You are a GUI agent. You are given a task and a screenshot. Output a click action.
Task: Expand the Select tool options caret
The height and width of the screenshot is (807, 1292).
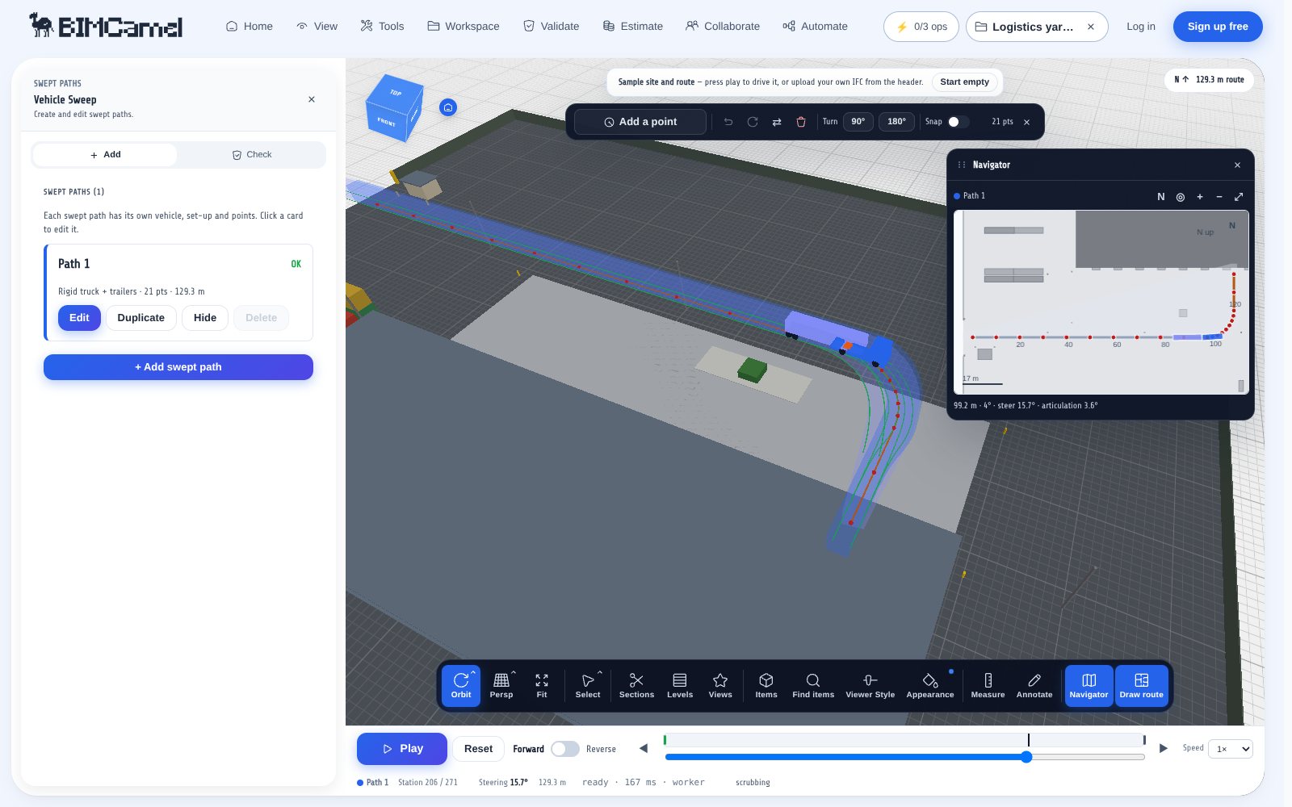[600, 672]
